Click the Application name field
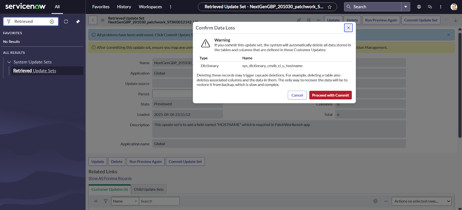Screen dimensions: 462x210 click(x=279, y=144)
